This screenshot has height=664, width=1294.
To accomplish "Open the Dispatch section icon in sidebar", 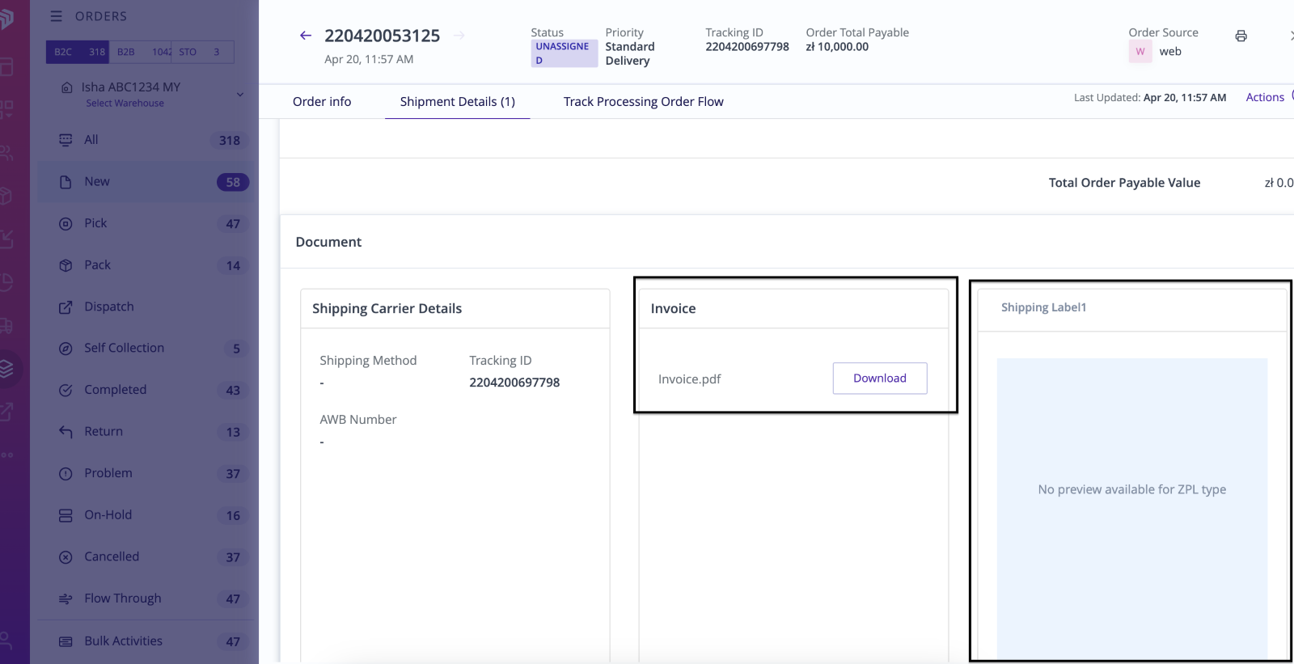I will pos(66,307).
